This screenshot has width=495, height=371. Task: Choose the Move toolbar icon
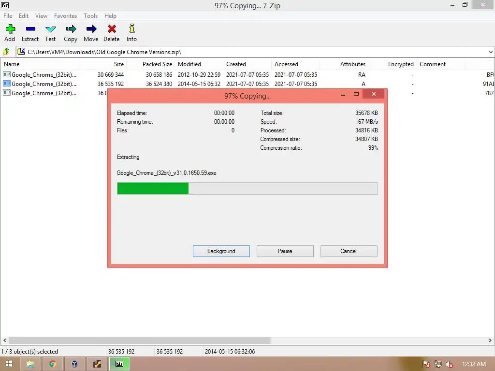(91, 33)
